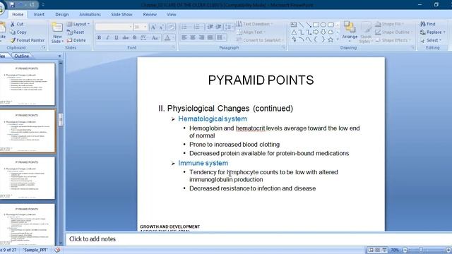Center the paragraph text

coord(193,37)
